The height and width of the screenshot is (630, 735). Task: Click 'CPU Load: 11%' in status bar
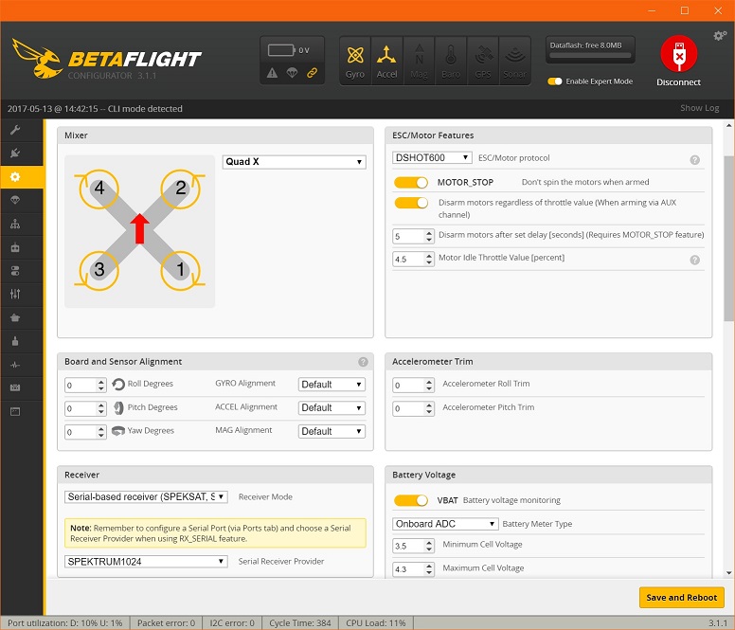pos(375,623)
